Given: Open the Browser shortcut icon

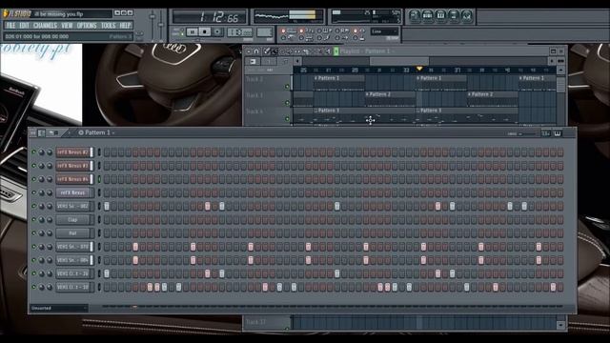Looking at the screenshot, I should (454, 16).
